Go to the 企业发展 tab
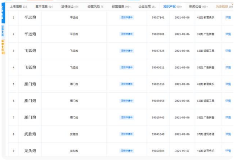This screenshot has width=240, height=160. (x=147, y=7)
